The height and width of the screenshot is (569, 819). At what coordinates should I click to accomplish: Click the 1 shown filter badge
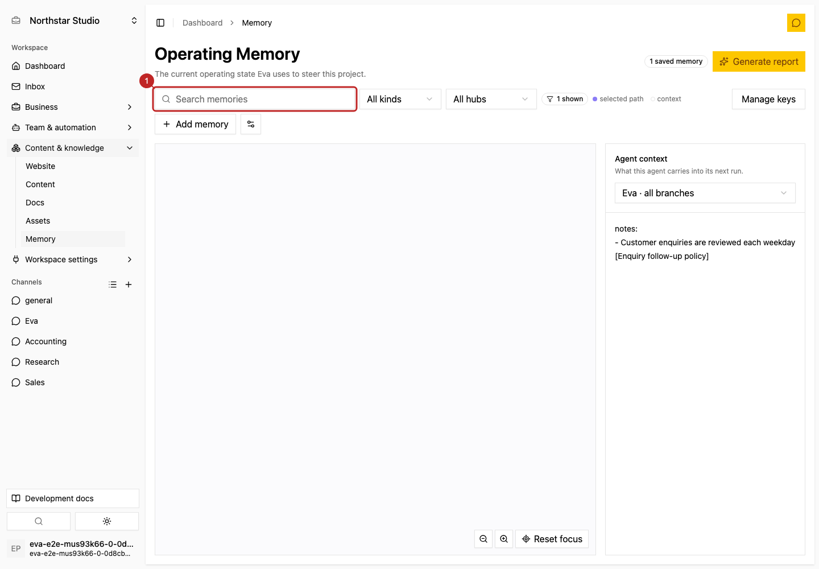565,99
